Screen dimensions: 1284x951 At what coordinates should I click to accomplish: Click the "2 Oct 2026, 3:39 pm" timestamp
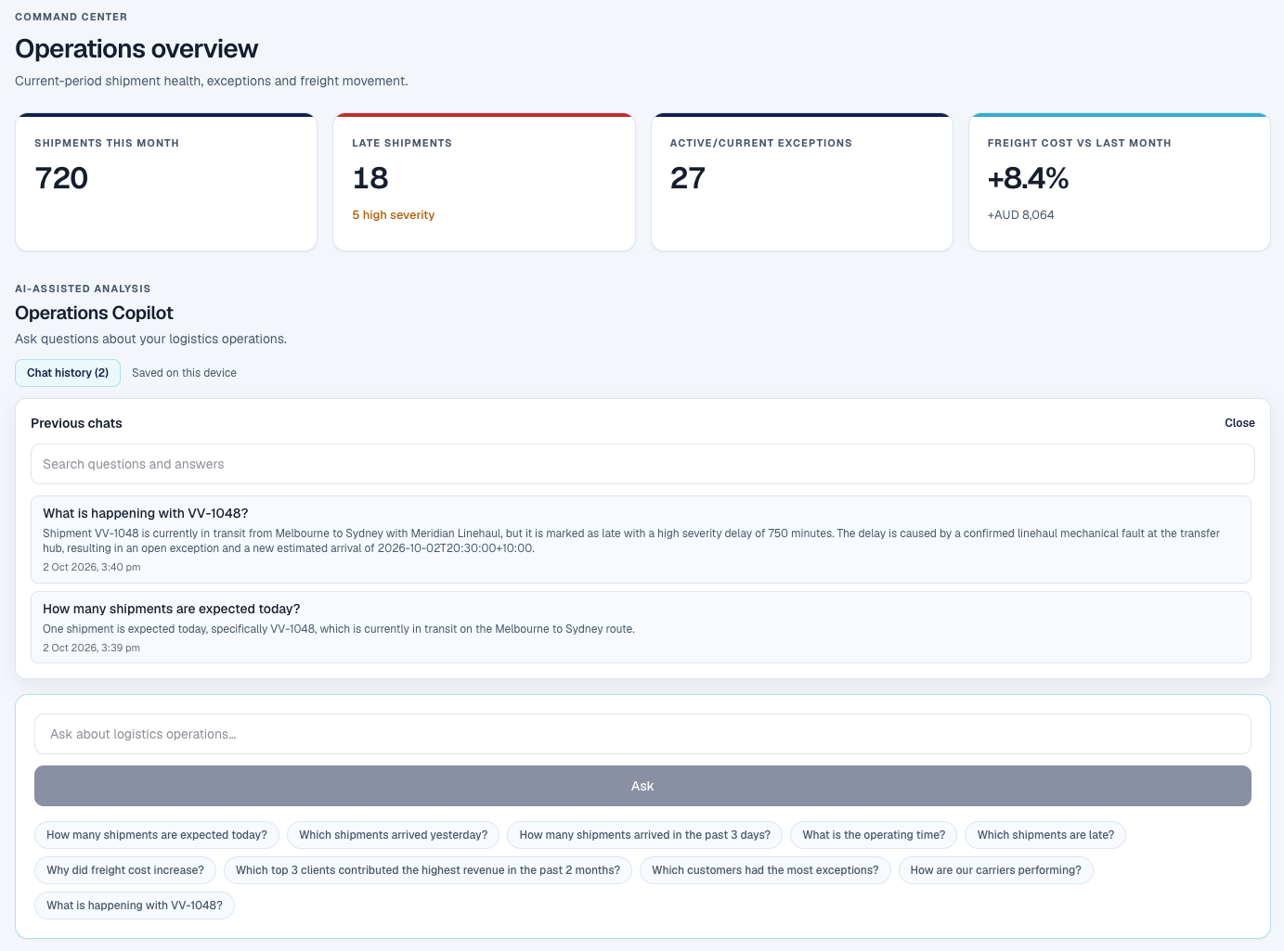pos(91,648)
